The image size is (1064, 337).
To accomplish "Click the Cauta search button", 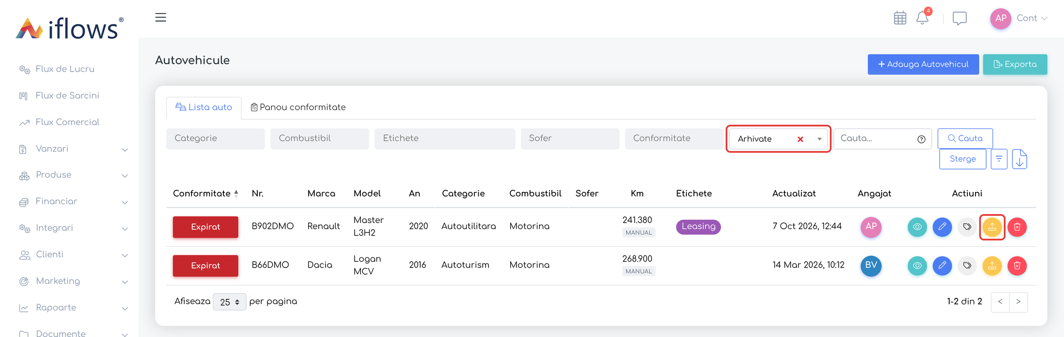I will click(965, 139).
